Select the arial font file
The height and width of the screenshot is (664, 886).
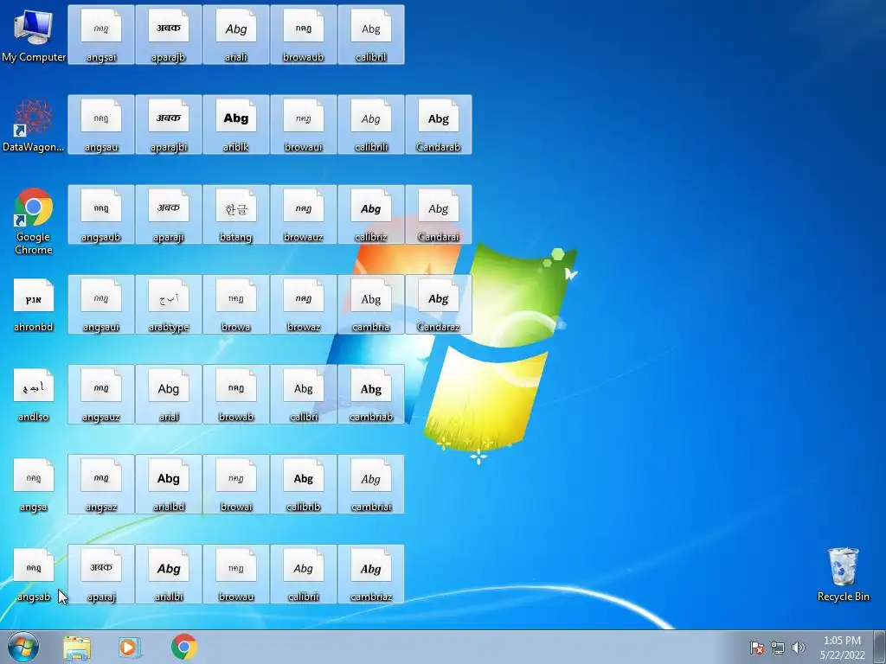[x=169, y=394]
